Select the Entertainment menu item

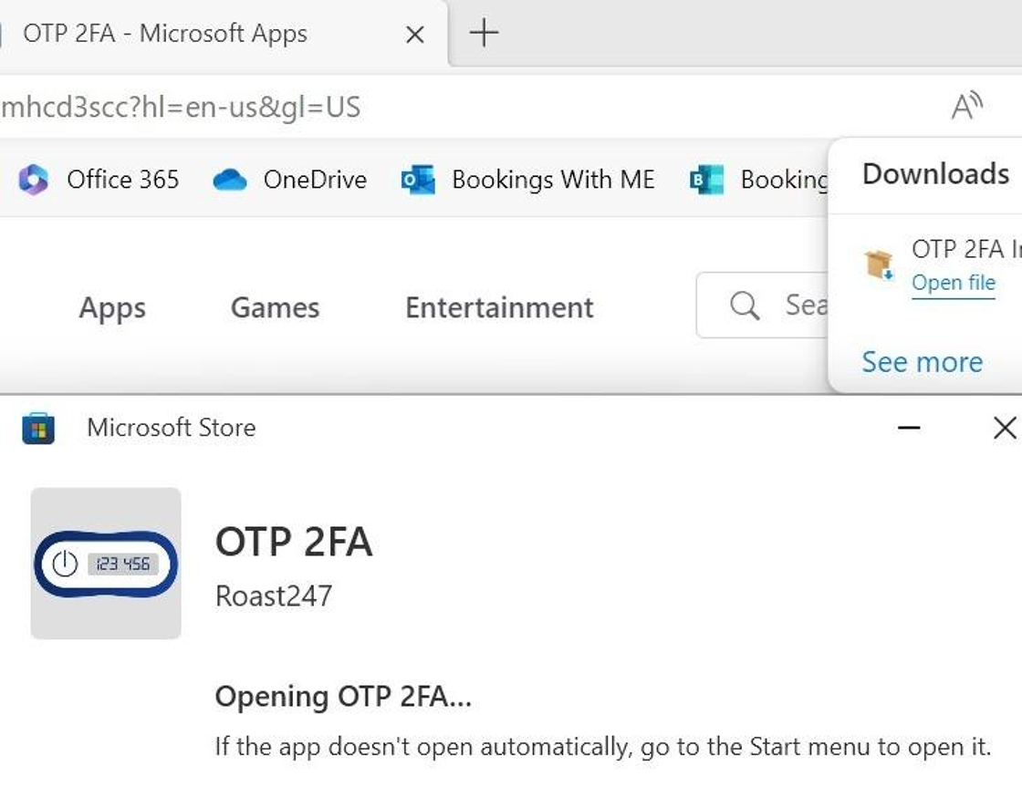(499, 307)
